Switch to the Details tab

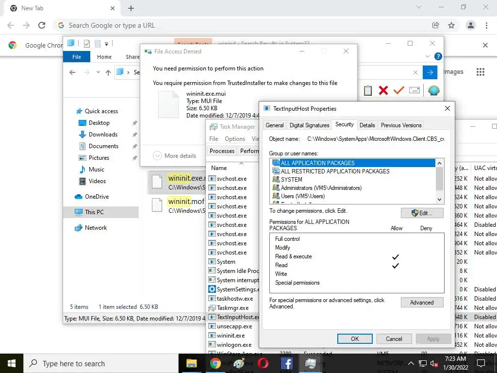click(x=367, y=125)
